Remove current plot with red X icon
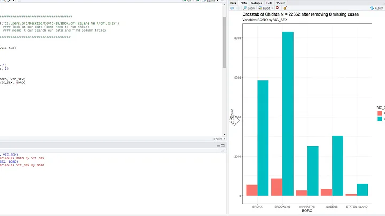Screen dimensions: 385x216 [277, 8]
